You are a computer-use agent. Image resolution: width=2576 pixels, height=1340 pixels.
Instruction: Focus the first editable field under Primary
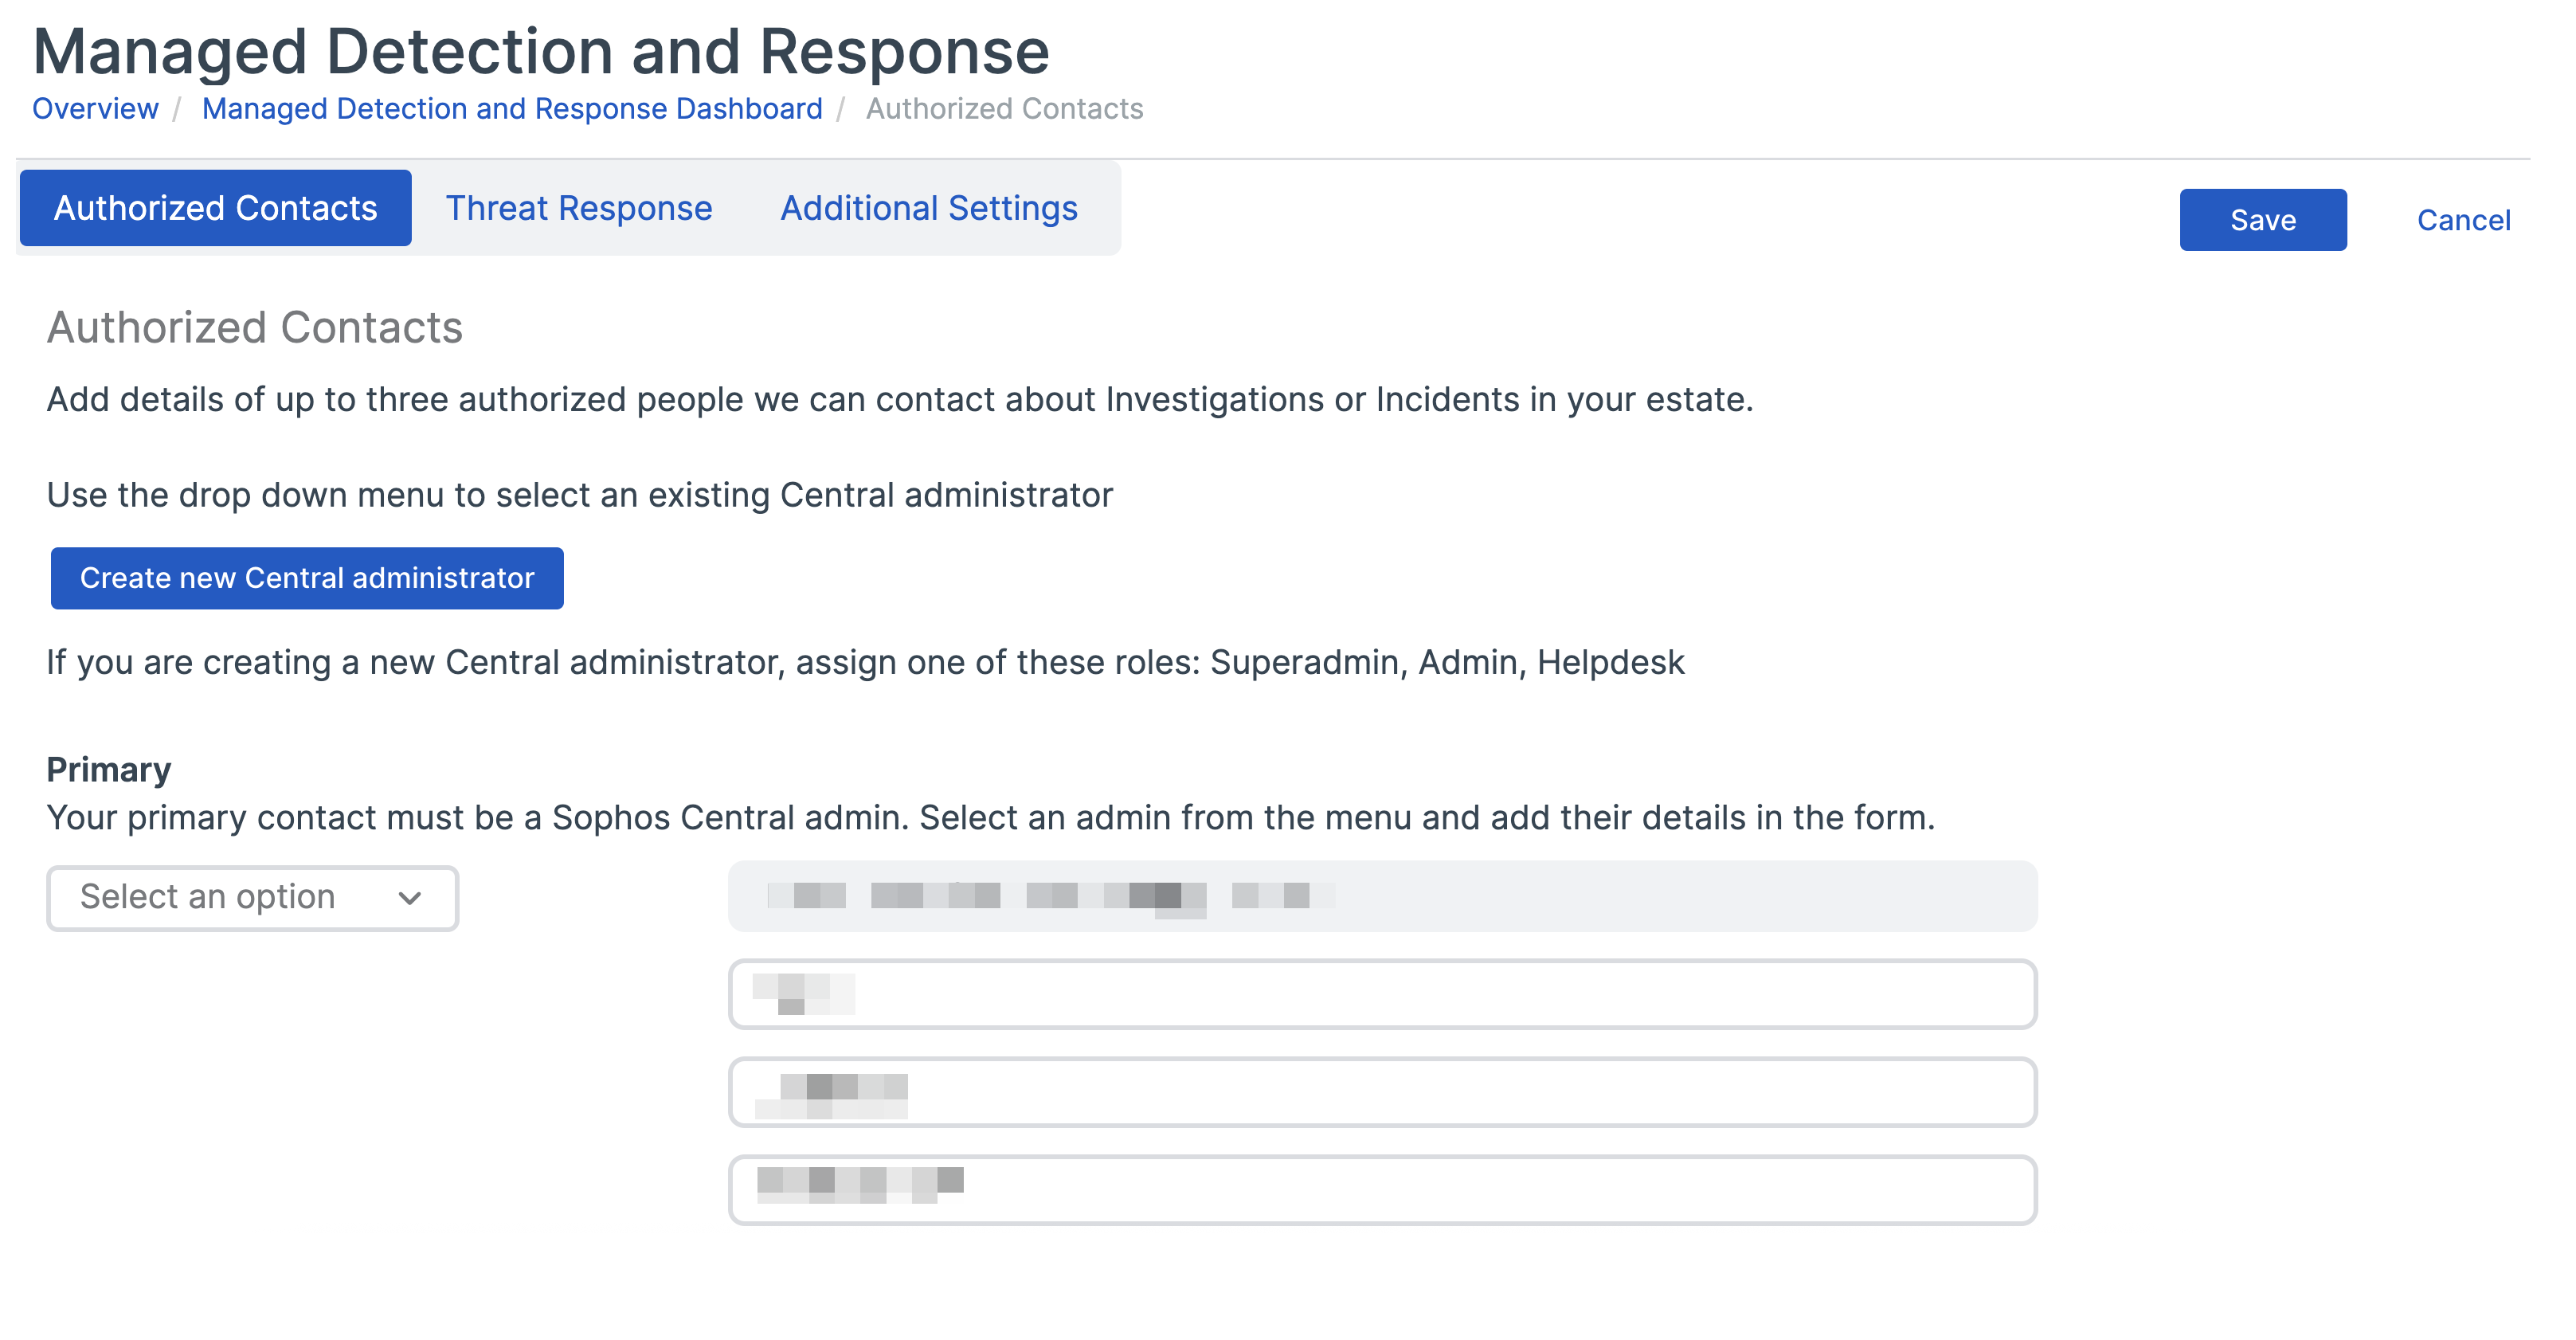1382,994
